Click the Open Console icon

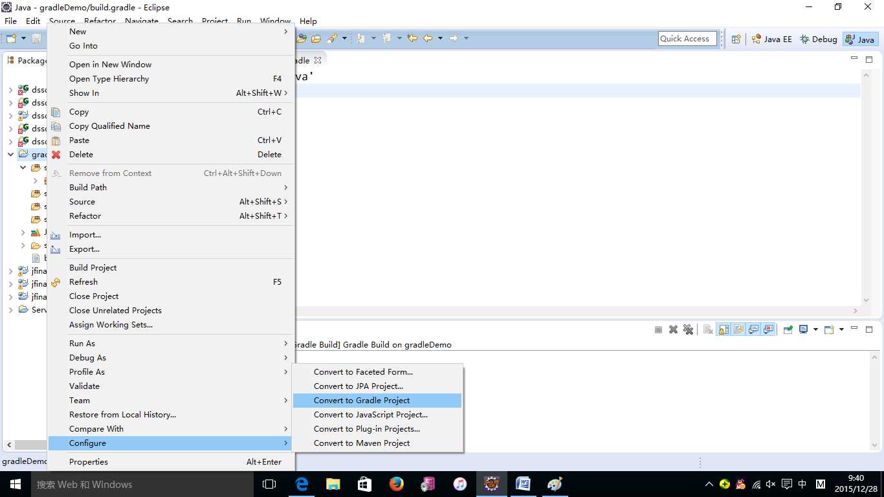tap(829, 329)
